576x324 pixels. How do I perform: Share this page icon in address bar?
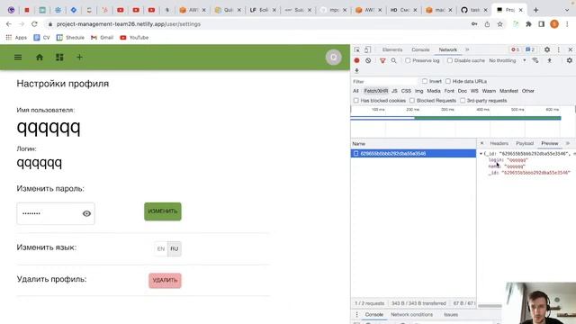click(x=487, y=24)
